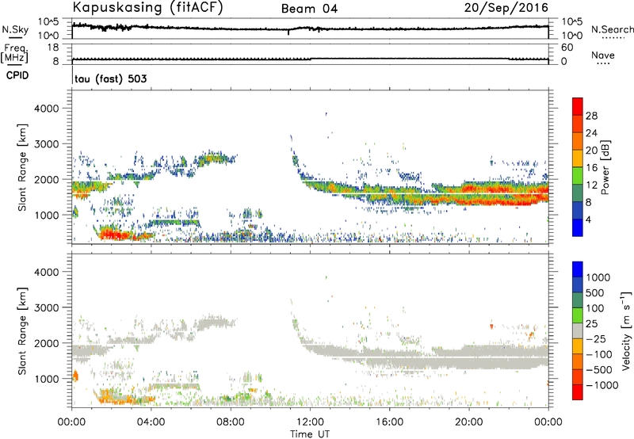Image resolution: width=634 pixels, height=439 pixels.
Task: Click the "Kapuskasing (fitACF)" plot title
Action: pyautogui.click(x=147, y=7)
